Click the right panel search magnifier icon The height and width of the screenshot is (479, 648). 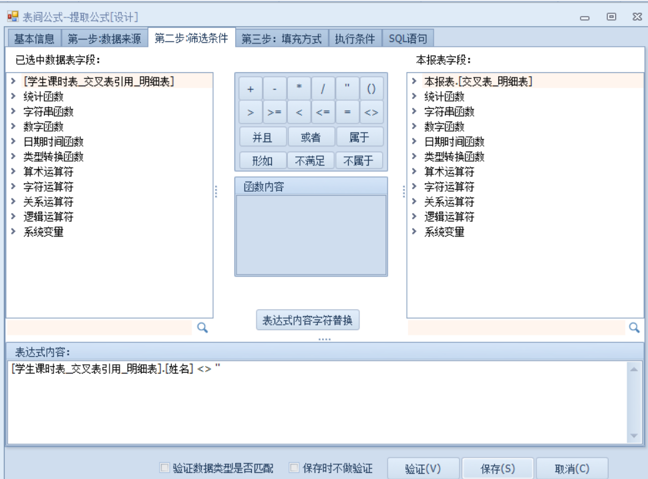tap(634, 327)
